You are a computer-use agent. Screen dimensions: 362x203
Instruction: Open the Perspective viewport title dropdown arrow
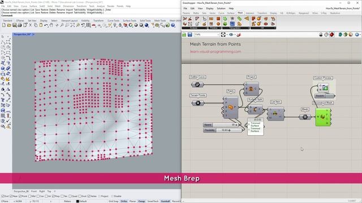click(x=33, y=34)
